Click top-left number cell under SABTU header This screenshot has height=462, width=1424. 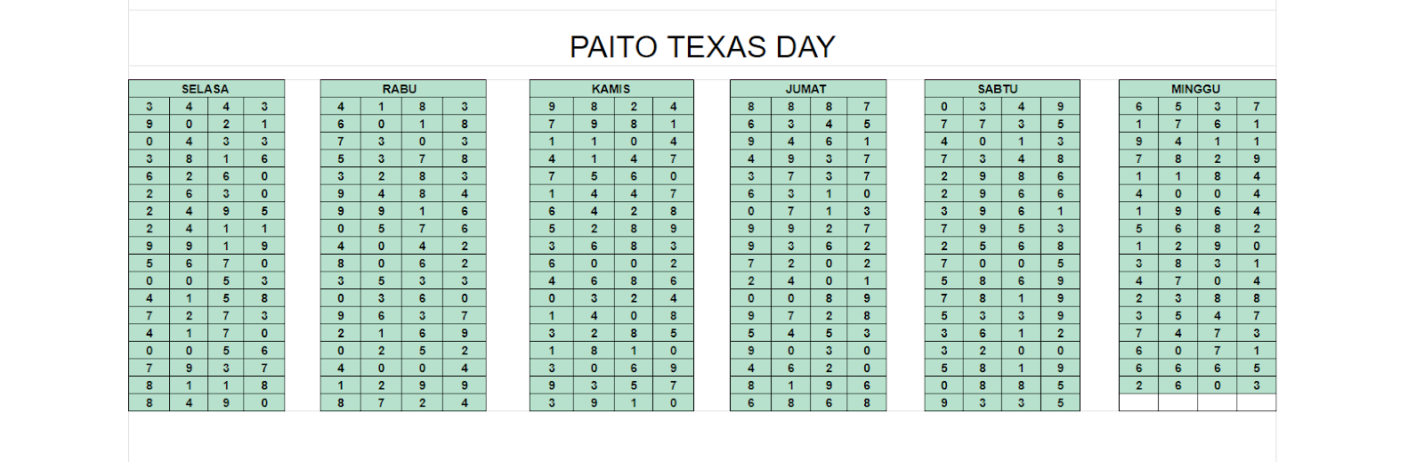point(944,107)
